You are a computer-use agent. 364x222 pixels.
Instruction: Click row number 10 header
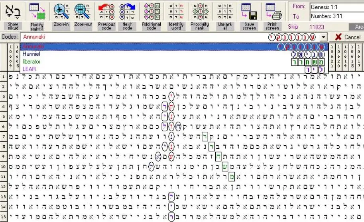point(4,166)
